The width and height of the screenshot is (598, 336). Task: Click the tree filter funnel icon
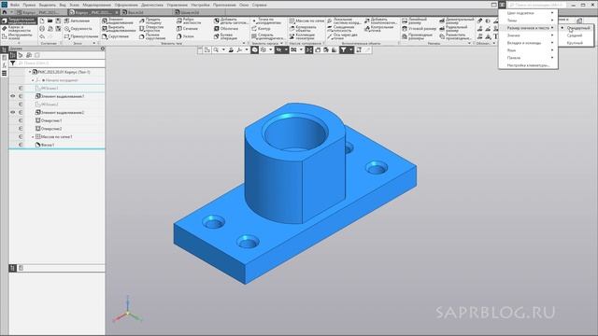click(12, 63)
